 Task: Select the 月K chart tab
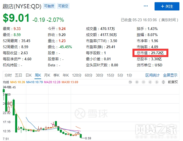[47, 75]
